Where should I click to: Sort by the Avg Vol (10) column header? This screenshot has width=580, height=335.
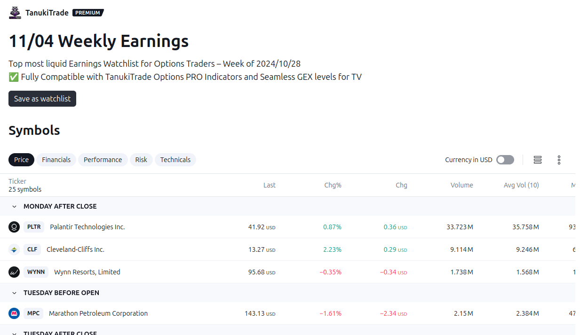click(521, 185)
